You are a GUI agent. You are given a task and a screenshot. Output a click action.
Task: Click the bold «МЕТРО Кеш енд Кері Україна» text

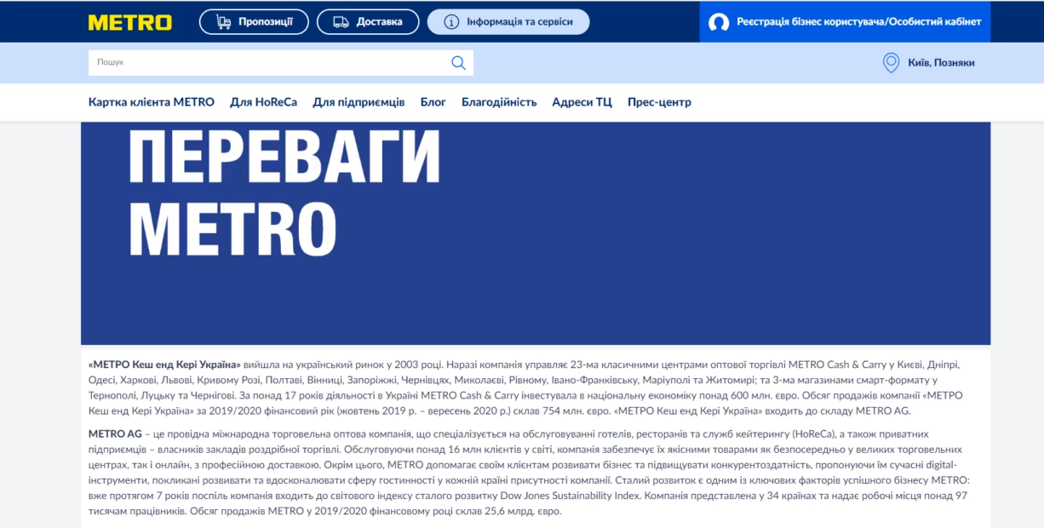pos(165,364)
